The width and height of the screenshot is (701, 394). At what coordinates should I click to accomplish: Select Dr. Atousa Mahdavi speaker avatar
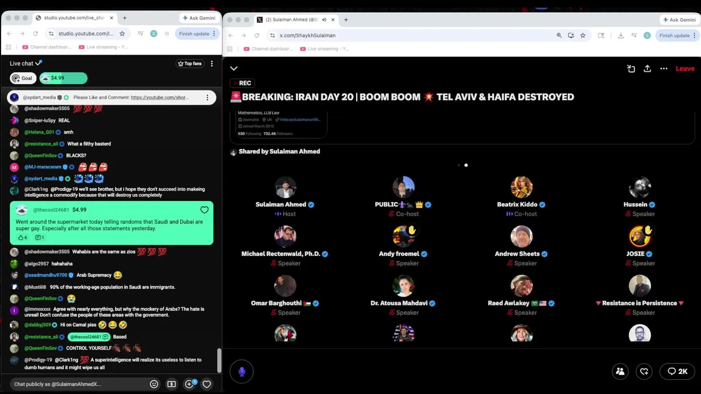tap(403, 286)
